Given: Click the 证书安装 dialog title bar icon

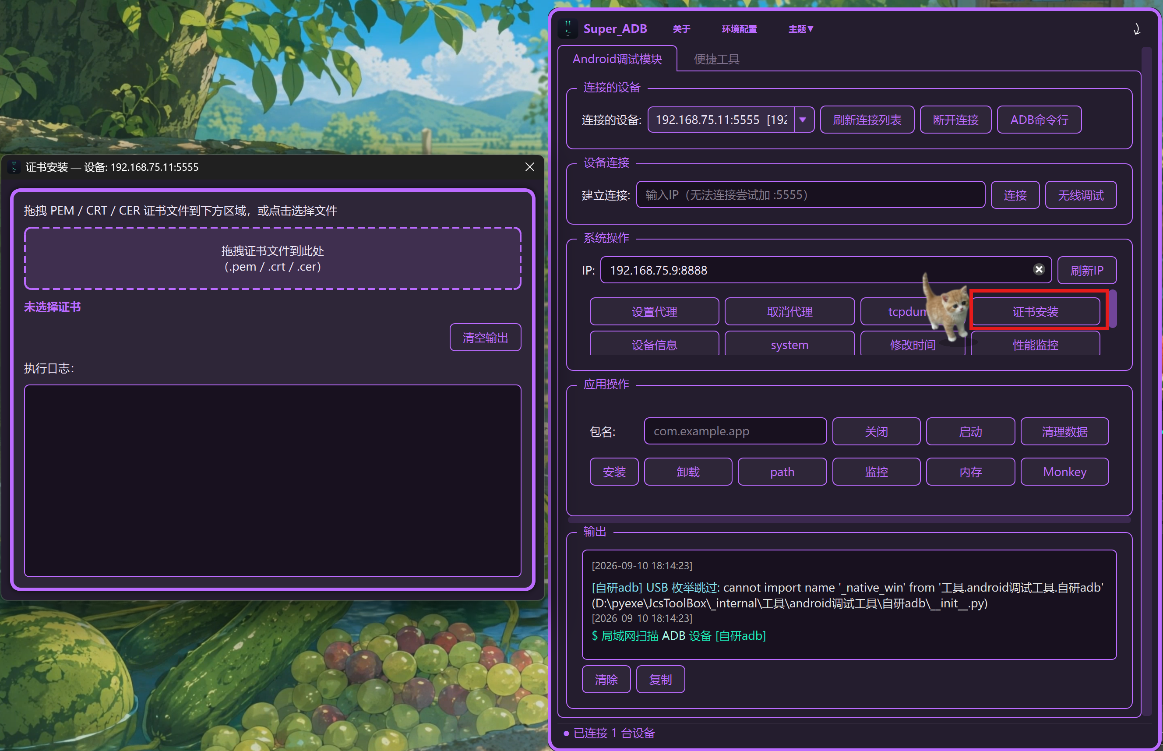Looking at the screenshot, I should click(14, 167).
